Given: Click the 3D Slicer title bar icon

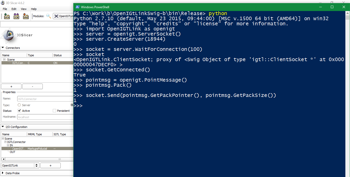Looking at the screenshot, I should (x=3, y=3).
